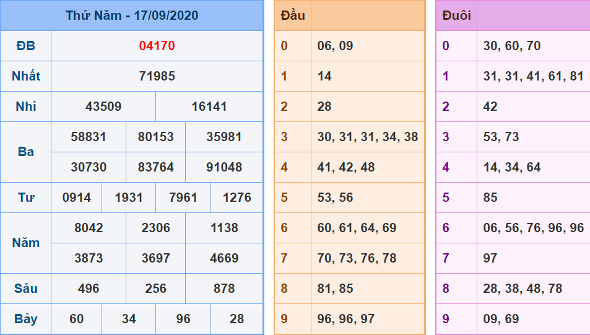
Task: Click the Năm prize number 2306
Action: coord(156,228)
